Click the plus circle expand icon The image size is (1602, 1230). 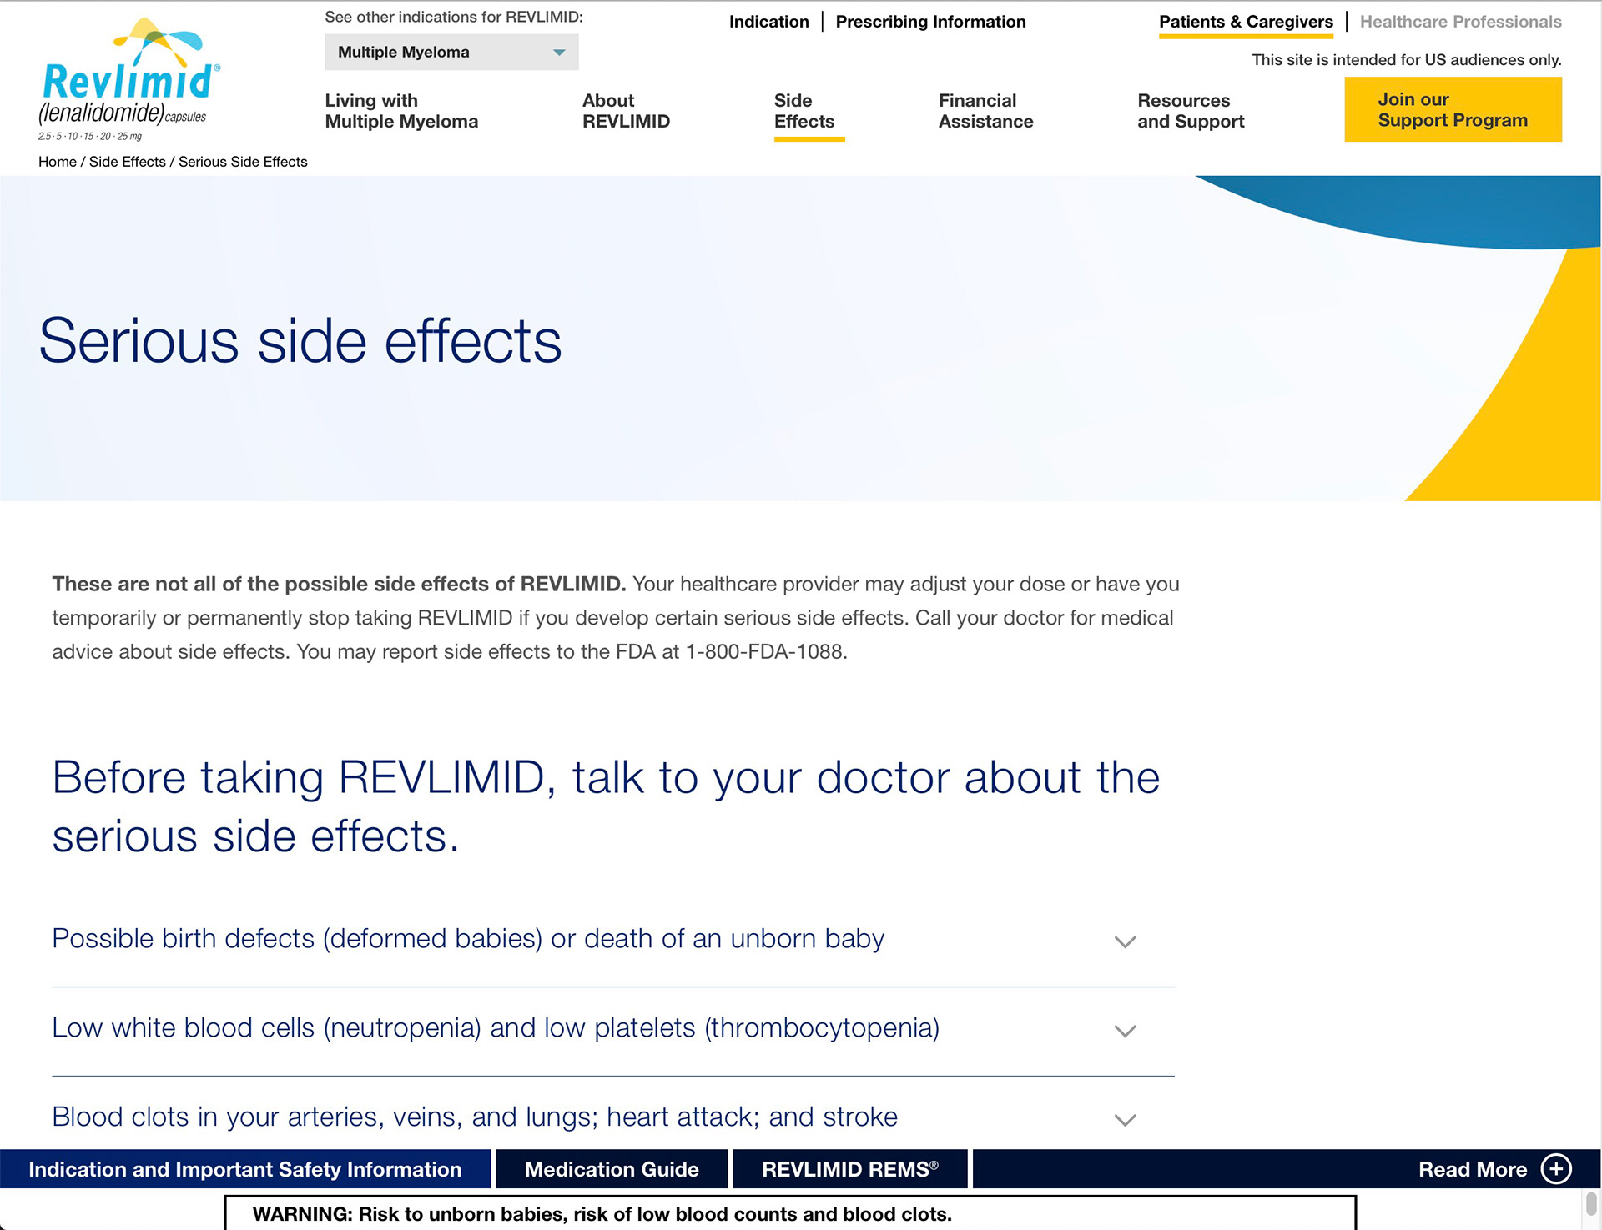1556,1169
